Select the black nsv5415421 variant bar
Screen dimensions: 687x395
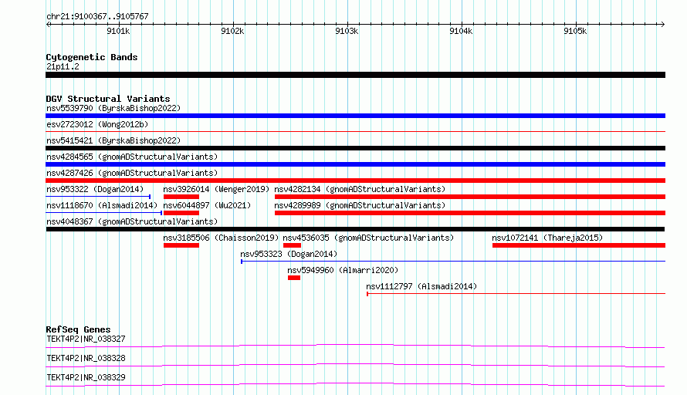pyautogui.click(x=355, y=148)
